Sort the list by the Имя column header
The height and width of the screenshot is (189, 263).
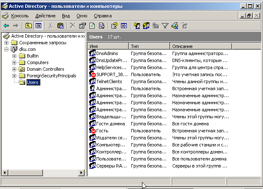[x=108, y=46]
